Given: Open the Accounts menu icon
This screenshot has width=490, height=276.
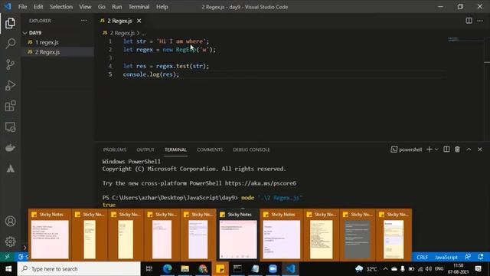Looking at the screenshot, I should point(10,222).
